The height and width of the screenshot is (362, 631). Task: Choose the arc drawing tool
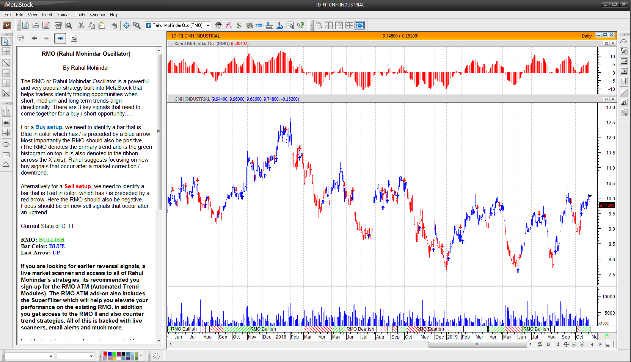pos(624,41)
